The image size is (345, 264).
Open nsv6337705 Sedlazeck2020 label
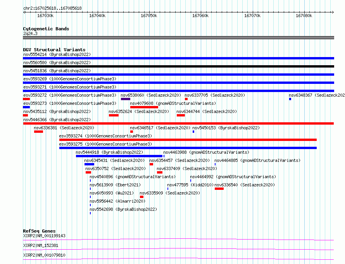(215, 95)
